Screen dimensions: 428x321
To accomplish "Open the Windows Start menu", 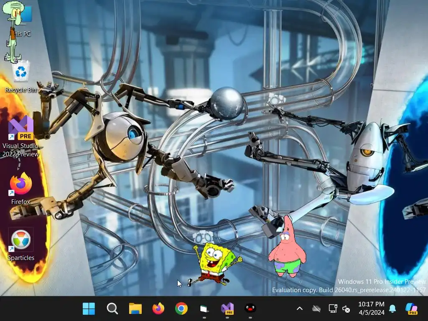I will click(89, 308).
